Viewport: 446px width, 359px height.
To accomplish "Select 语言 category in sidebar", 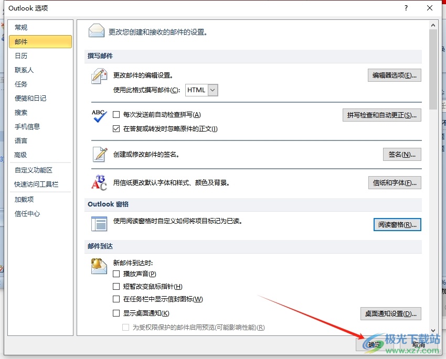I will 40,140.
